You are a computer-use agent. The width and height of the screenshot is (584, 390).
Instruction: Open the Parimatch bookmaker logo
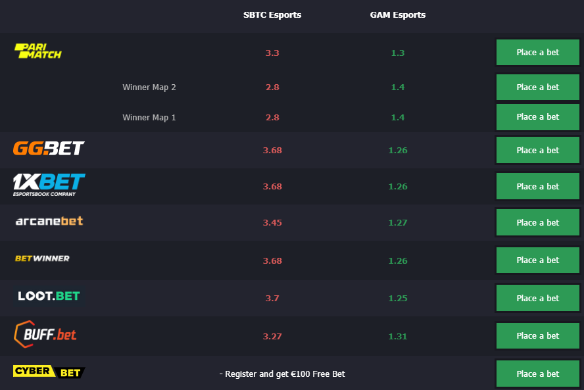pos(38,51)
